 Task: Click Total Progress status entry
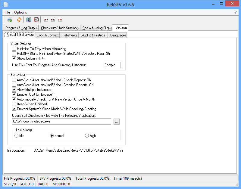pyautogui.click(x=92, y=178)
